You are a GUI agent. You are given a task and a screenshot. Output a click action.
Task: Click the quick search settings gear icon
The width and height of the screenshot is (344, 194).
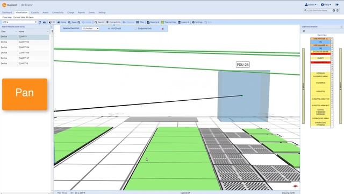pos(334,10)
